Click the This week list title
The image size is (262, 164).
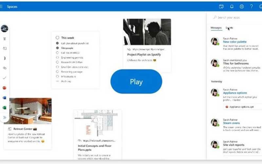coord(67,38)
